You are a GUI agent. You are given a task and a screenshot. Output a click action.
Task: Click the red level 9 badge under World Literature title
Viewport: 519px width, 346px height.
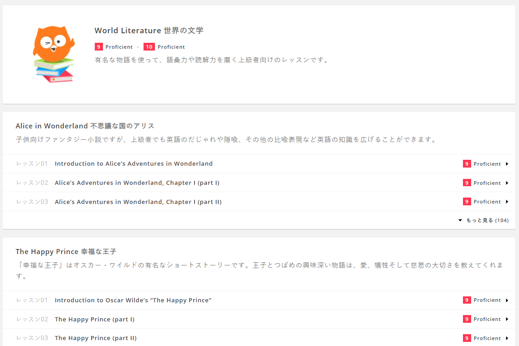[98, 47]
